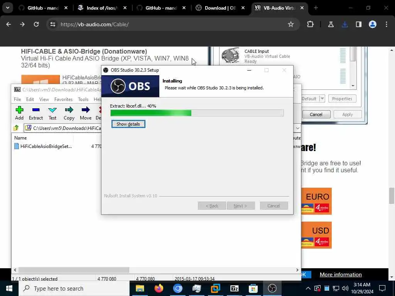Click the EURO donation button
The image size is (395, 296).
tap(316, 201)
